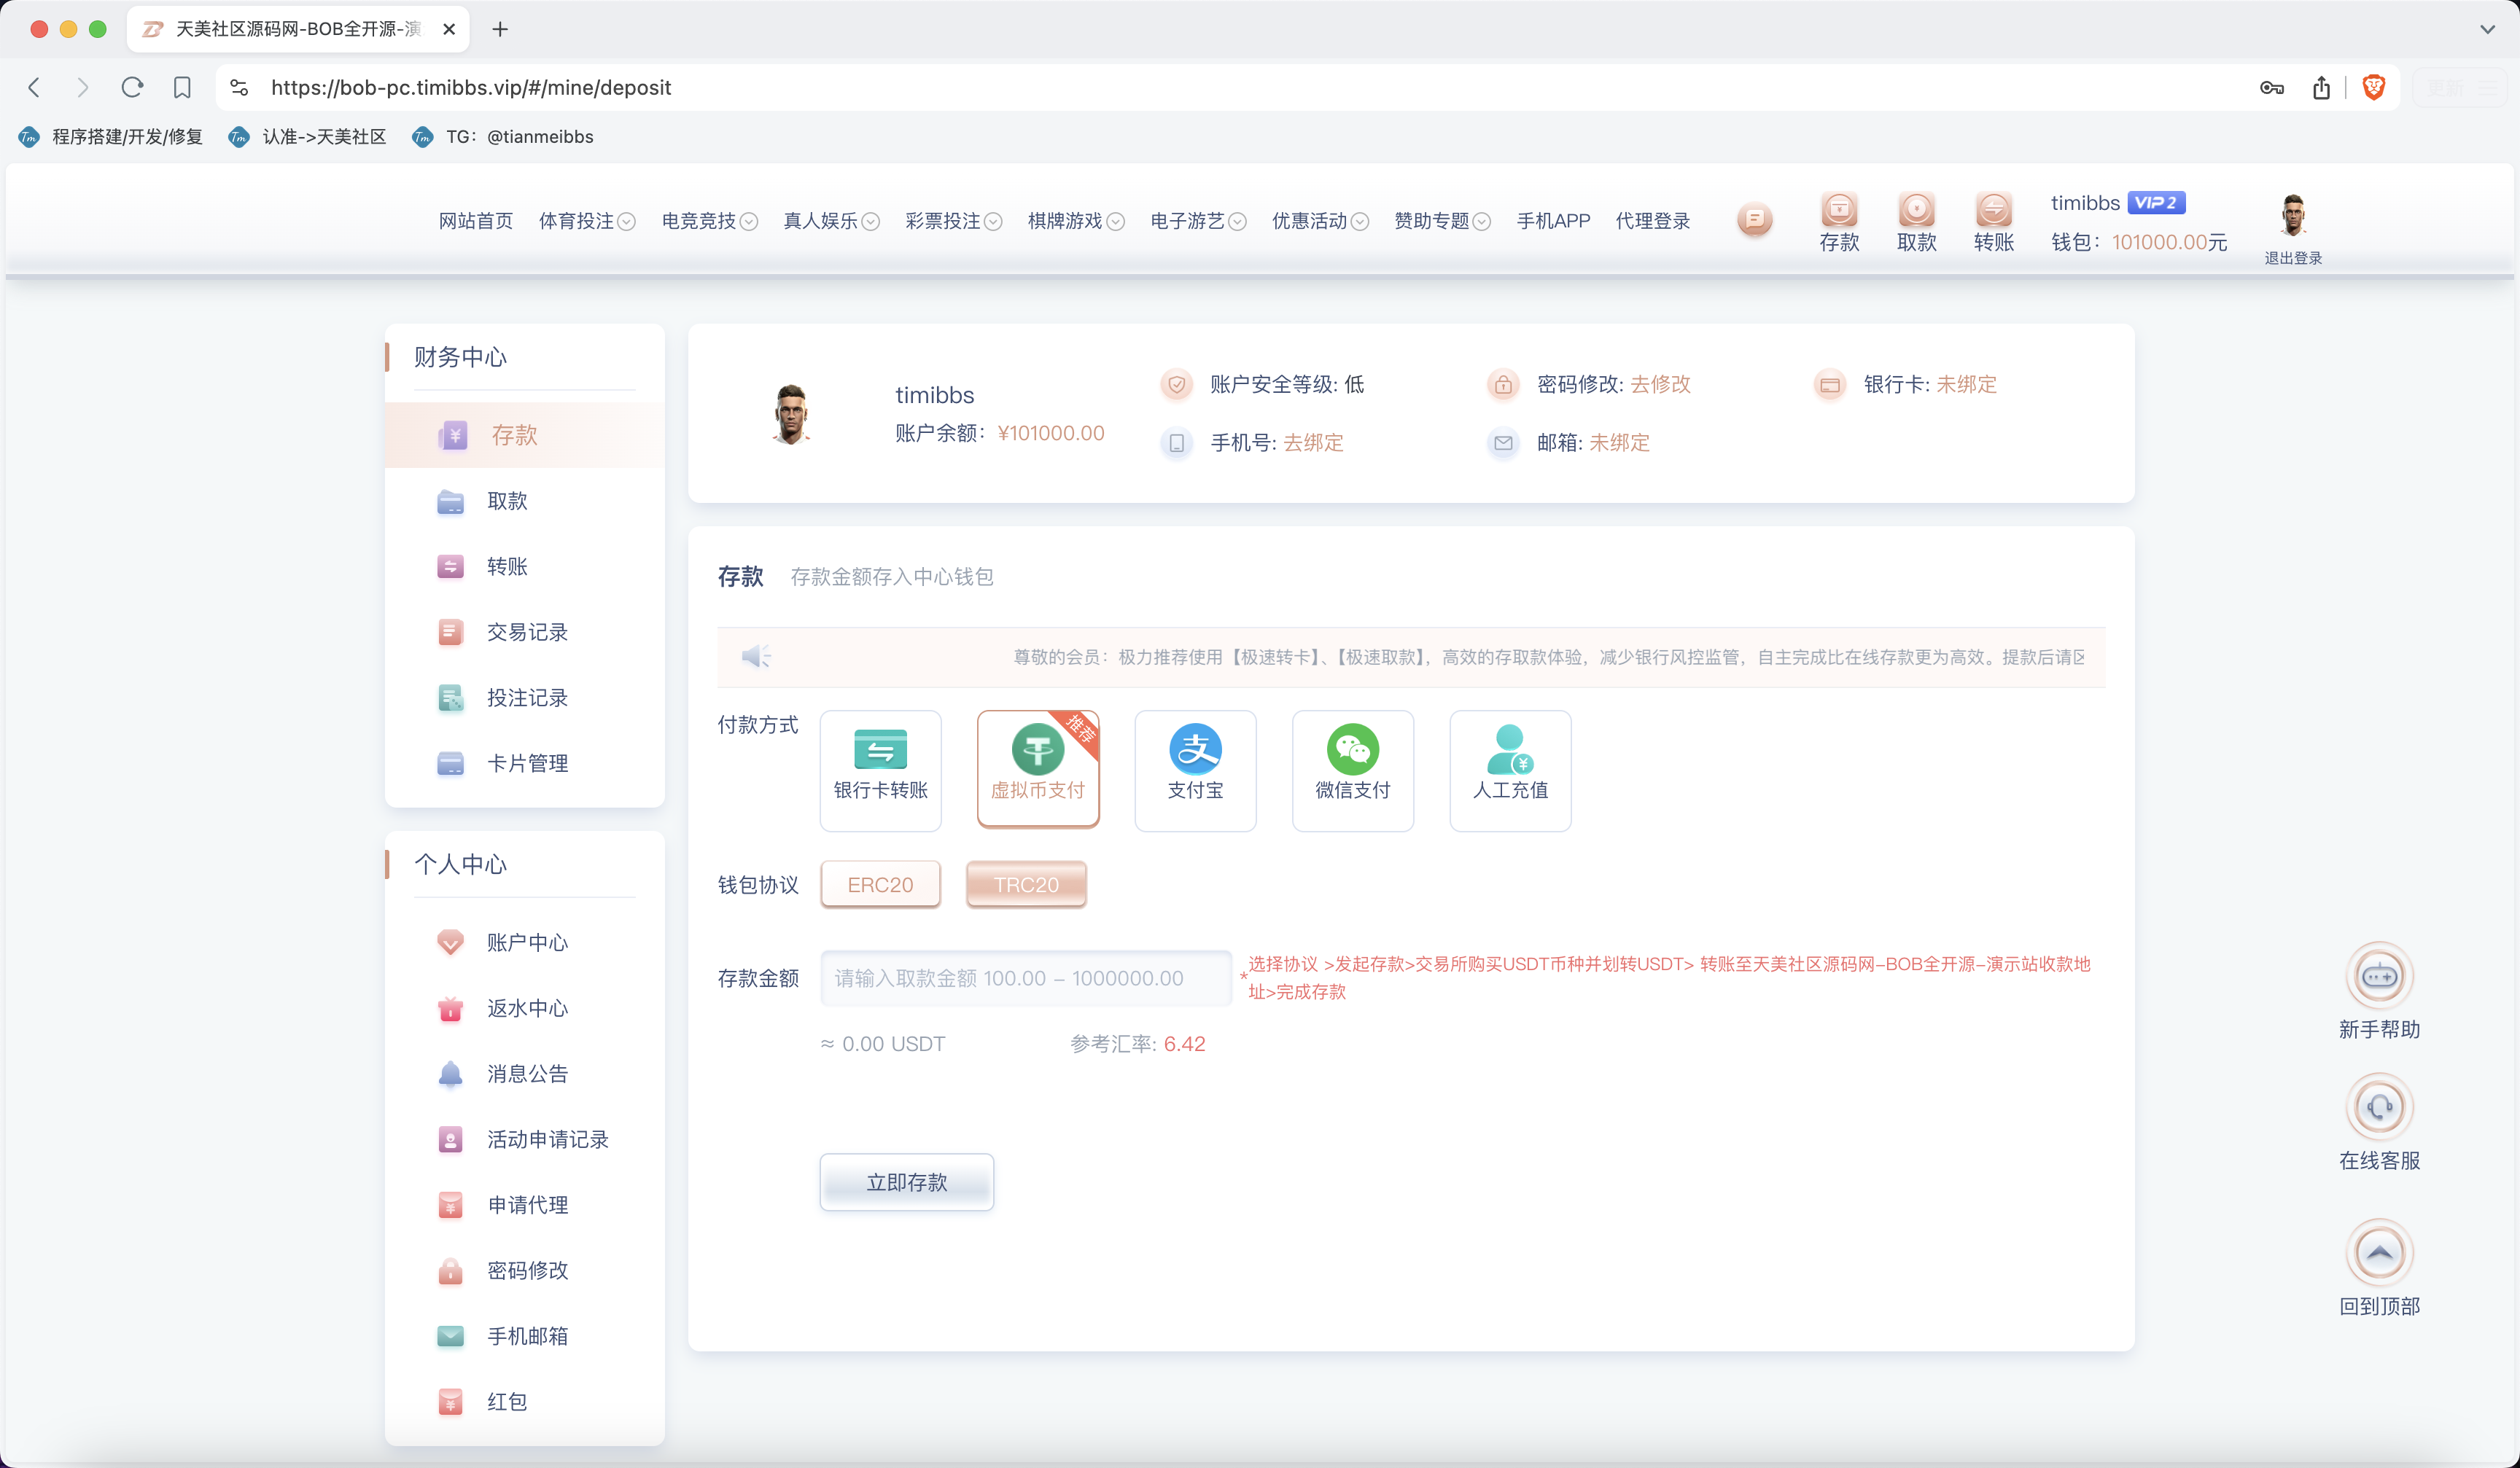Expand the 体育投注 navigation dropdown

587,221
